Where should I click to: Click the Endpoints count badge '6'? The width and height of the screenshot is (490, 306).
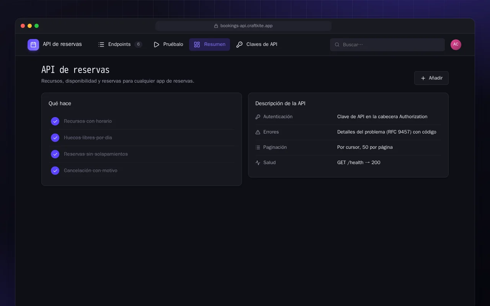click(138, 44)
